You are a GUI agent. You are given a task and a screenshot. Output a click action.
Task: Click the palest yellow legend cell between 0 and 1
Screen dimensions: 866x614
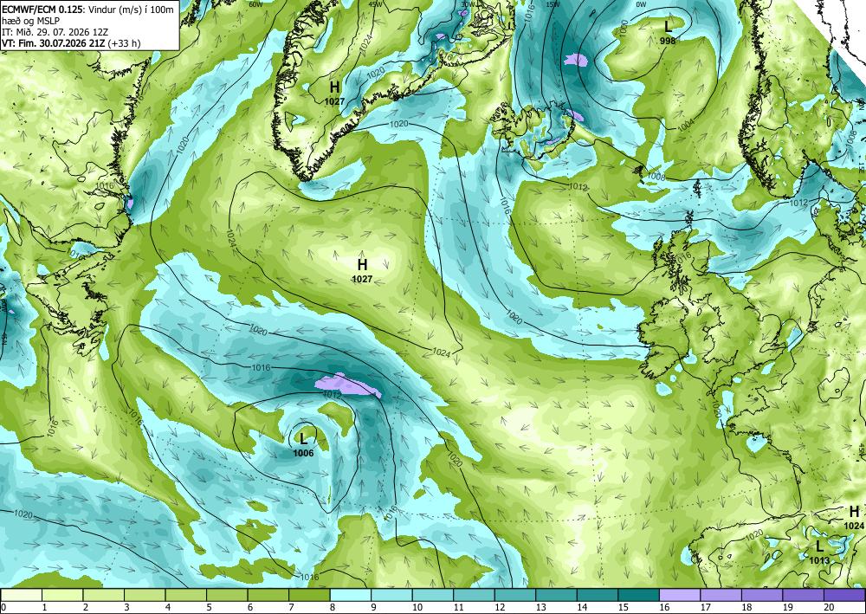click(x=22, y=595)
